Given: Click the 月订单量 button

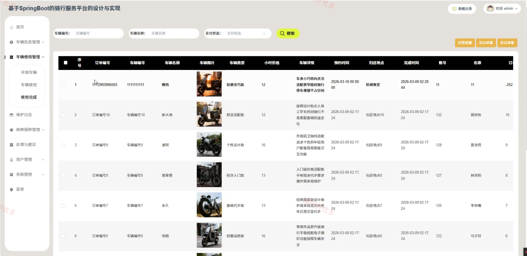Looking at the screenshot, I should (x=507, y=43).
